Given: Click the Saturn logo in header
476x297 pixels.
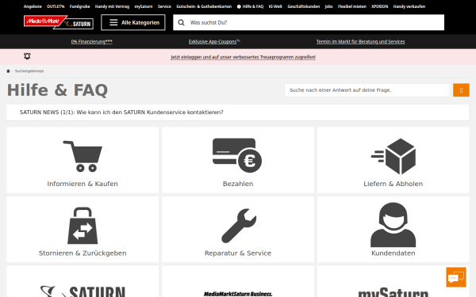Looking at the screenshot, I should tap(79, 24).
